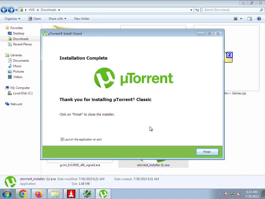The image size is (265, 199).
Task: Switch to µTorrent taskbar button
Action: [x=103, y=194]
